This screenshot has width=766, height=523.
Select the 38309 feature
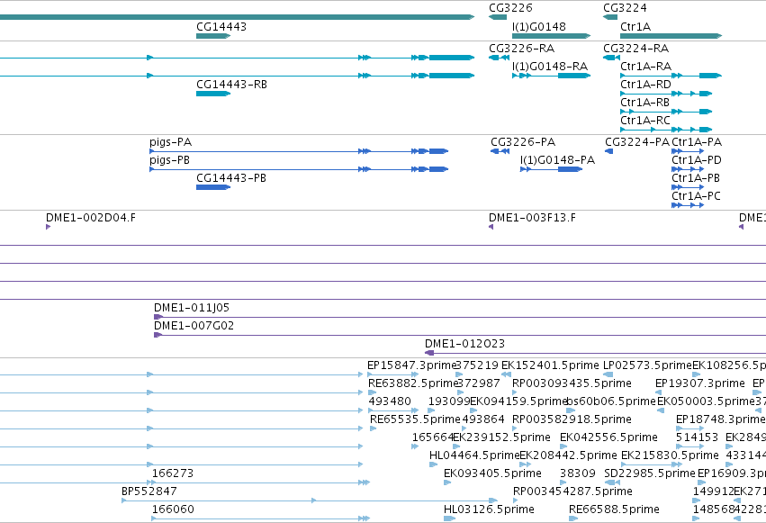563,482
